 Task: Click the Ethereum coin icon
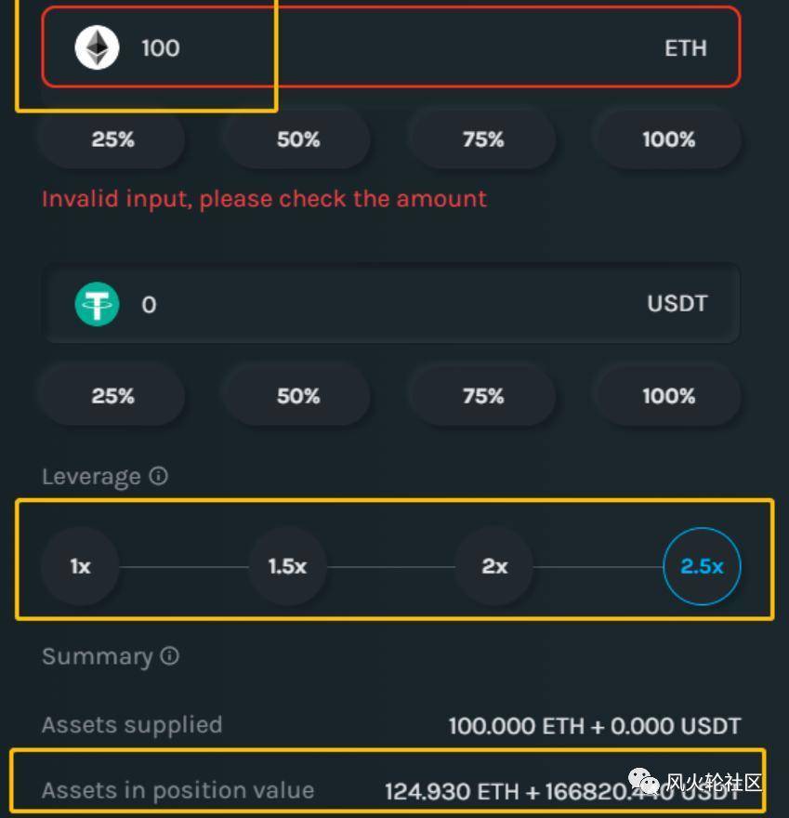[x=97, y=47]
